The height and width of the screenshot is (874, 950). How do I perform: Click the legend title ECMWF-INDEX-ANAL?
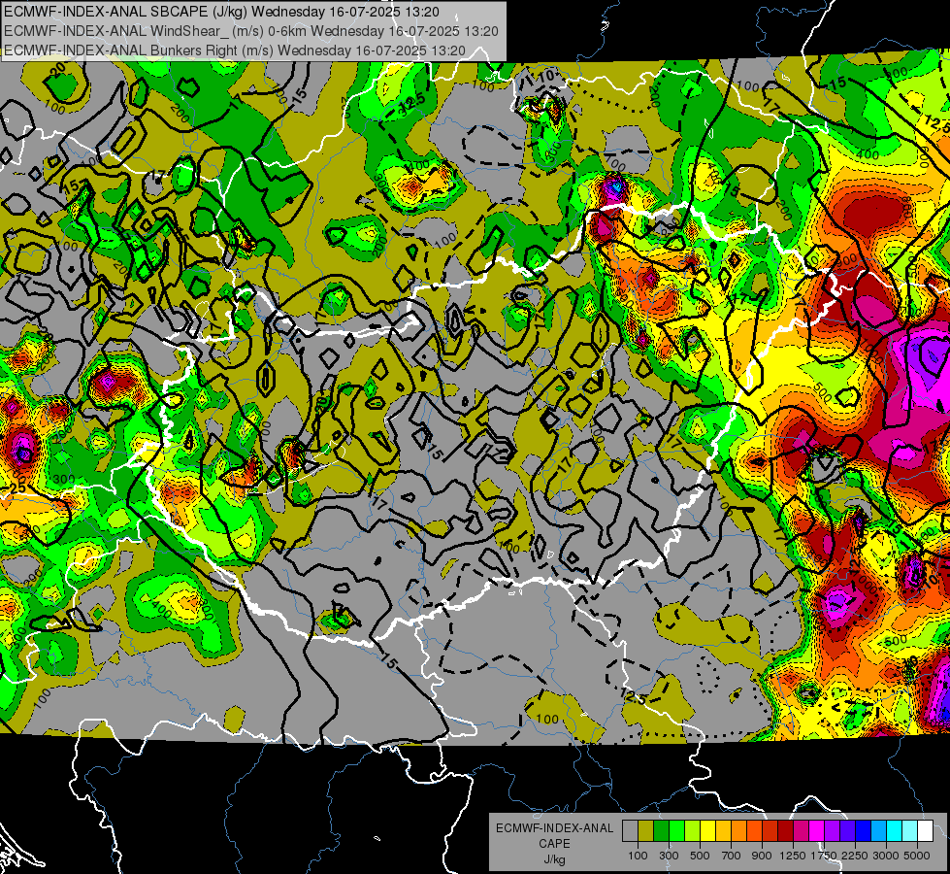(x=555, y=828)
